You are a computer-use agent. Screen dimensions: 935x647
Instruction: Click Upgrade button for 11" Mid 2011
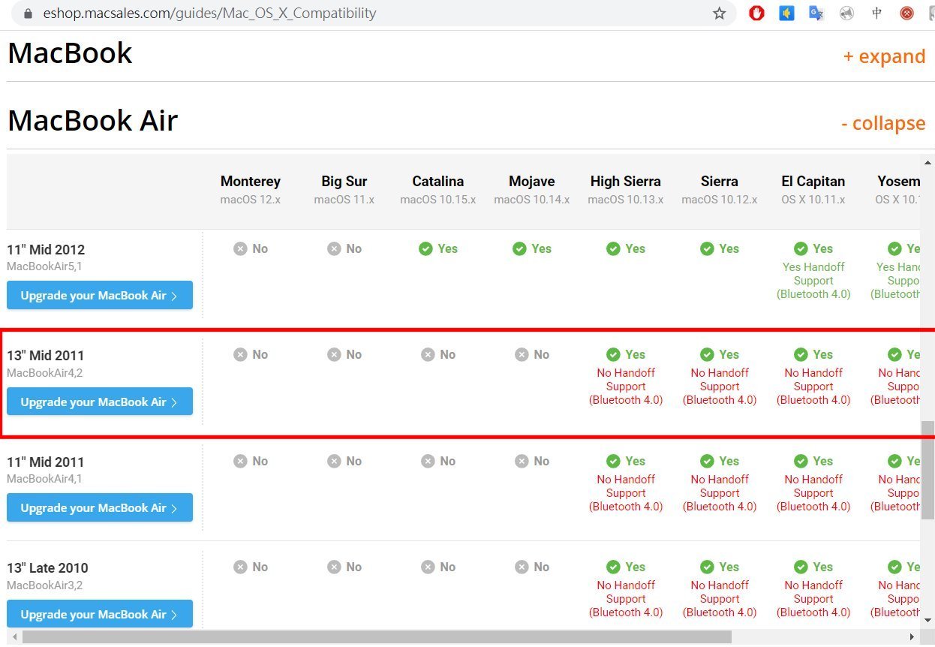tap(100, 508)
